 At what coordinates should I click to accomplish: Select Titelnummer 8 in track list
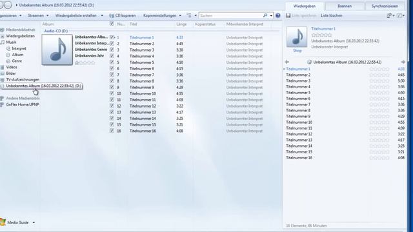pos(142,81)
